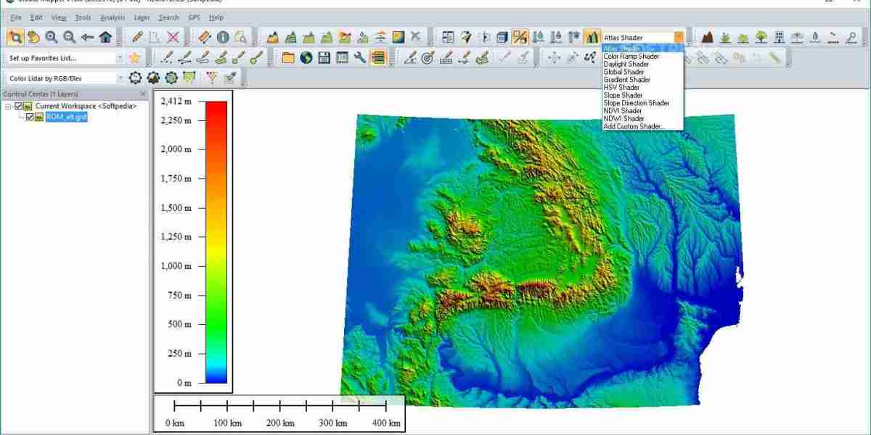The width and height of the screenshot is (871, 435).
Task: Open the Color Lidar by RGB/Elev dropdown
Action: tap(120, 78)
